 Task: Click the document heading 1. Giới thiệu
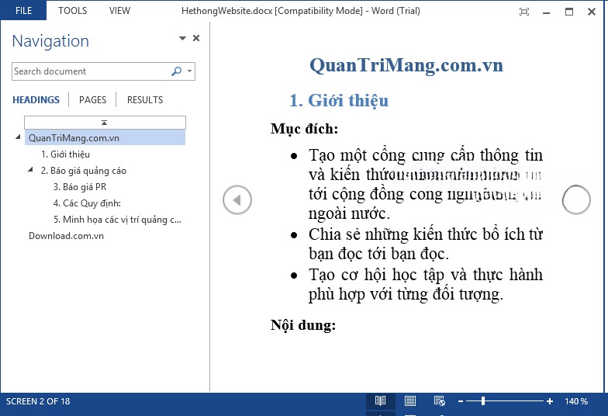[x=339, y=100]
